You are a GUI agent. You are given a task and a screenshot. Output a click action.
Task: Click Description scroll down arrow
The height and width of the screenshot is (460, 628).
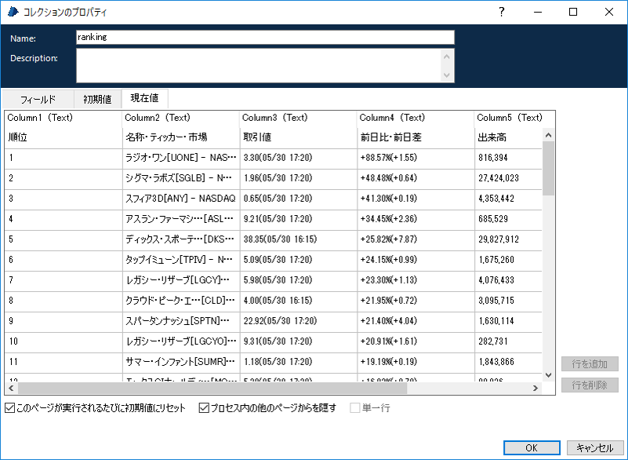[448, 75]
